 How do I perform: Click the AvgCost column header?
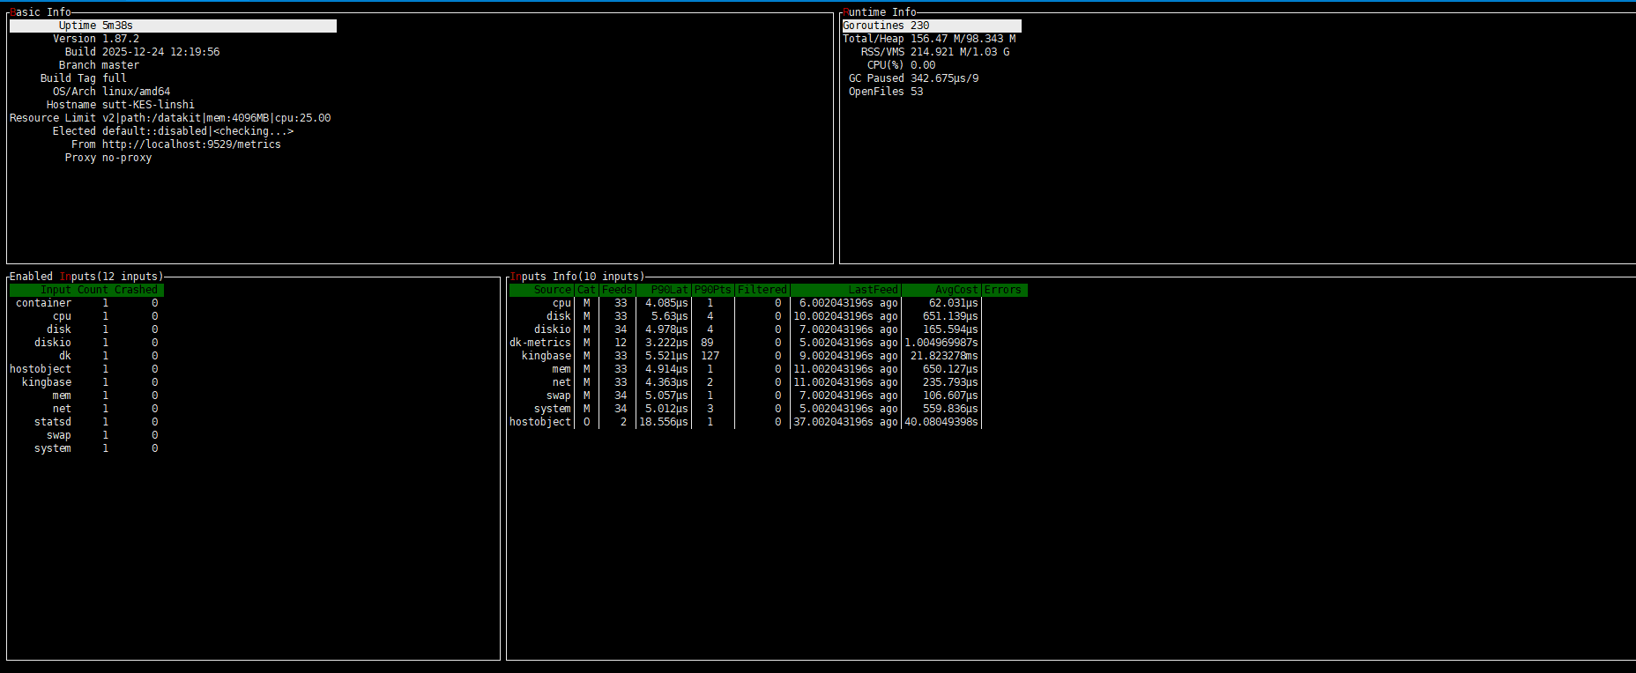click(x=956, y=290)
